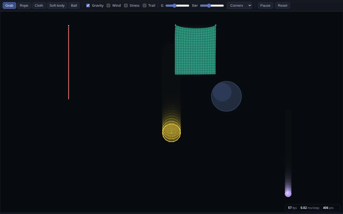Select the Rope tool

click(24, 5)
